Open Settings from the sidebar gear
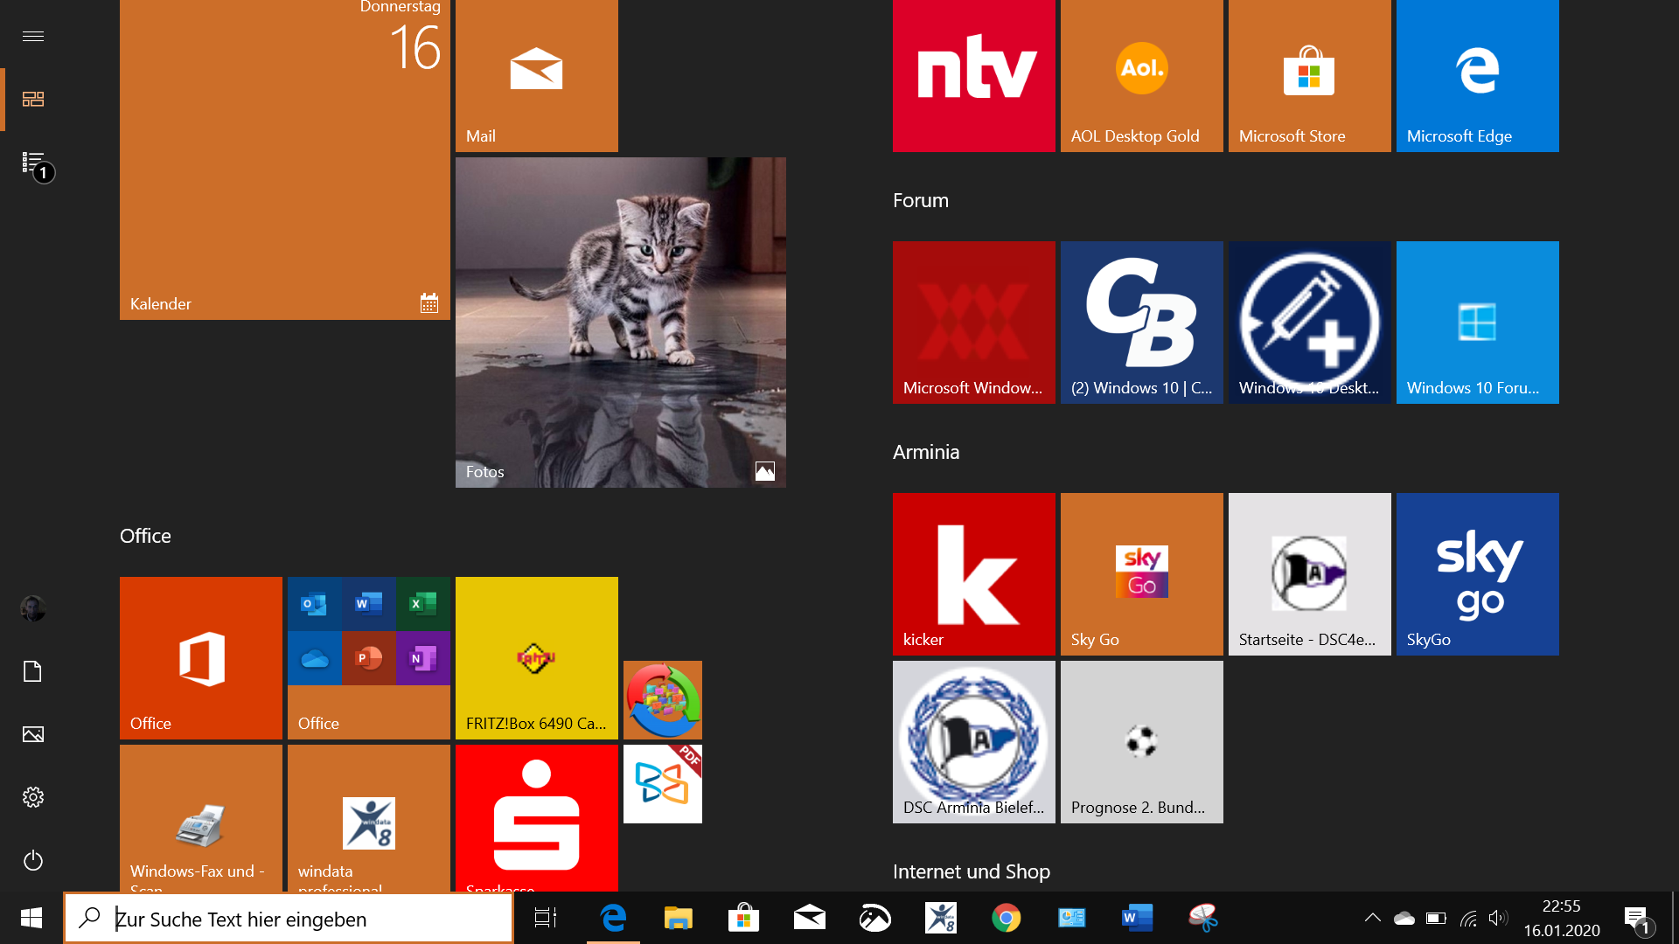Screen dimensions: 1679x944 point(33,797)
